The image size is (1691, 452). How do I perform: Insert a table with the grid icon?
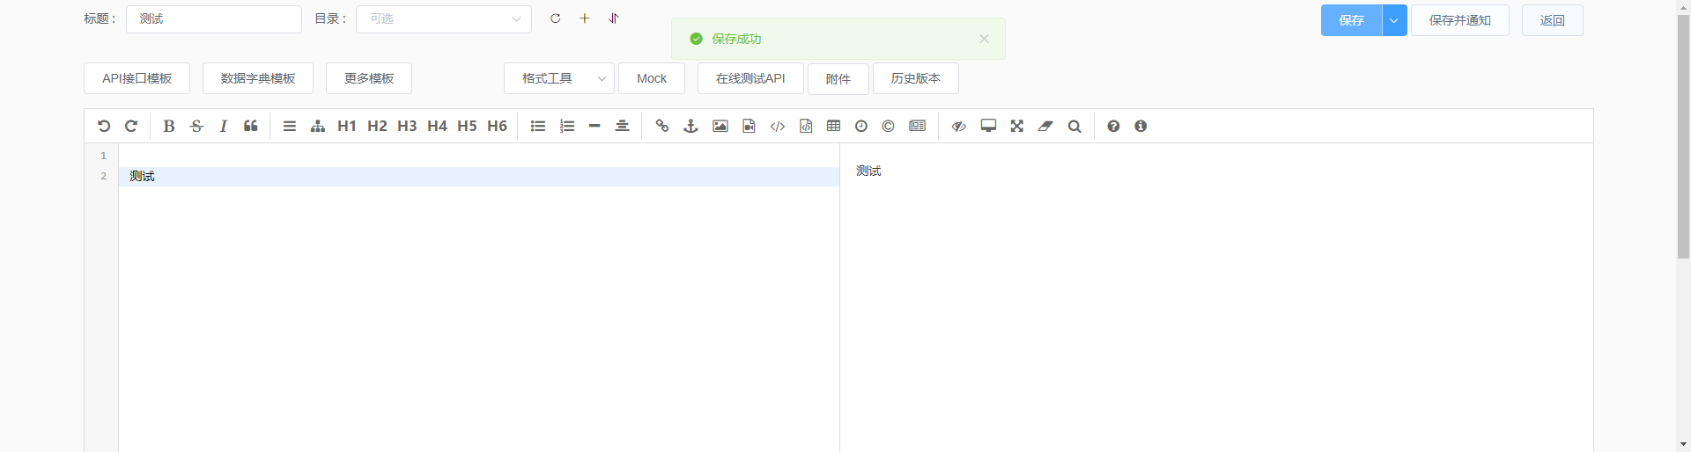[834, 126]
